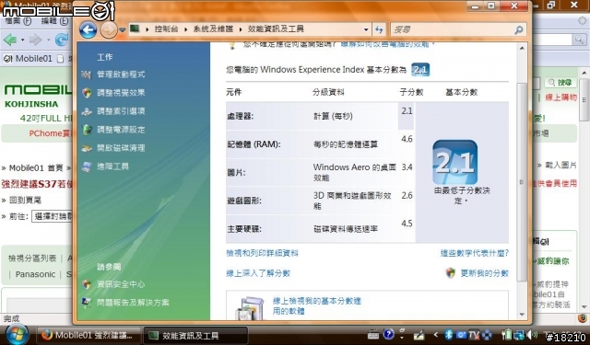Click the 控制台 breadcrumb
This screenshot has width=590, height=345.
pyautogui.click(x=166, y=29)
